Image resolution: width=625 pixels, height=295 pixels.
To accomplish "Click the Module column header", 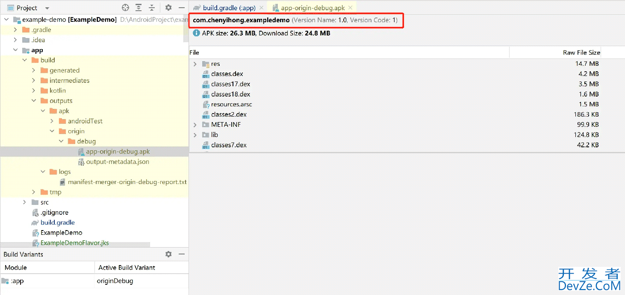I will pyautogui.click(x=47, y=268).
